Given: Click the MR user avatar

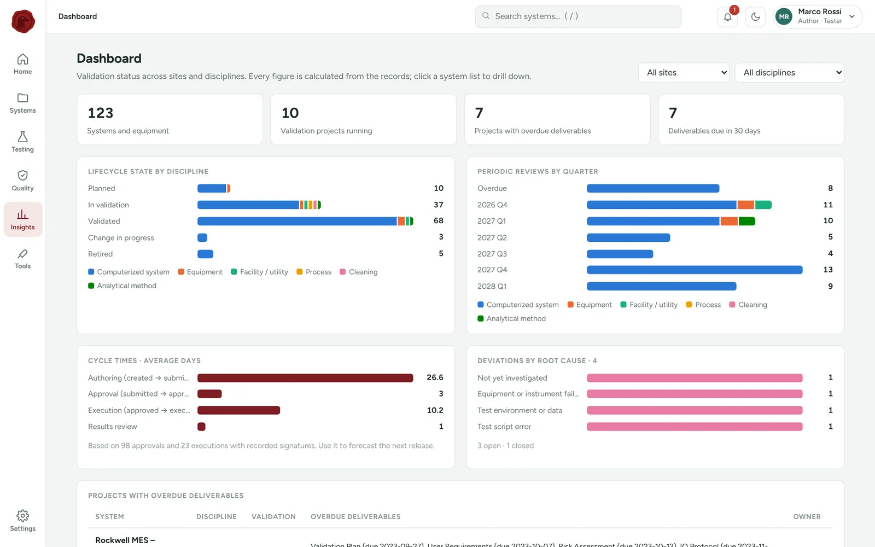Looking at the screenshot, I should click(x=784, y=17).
